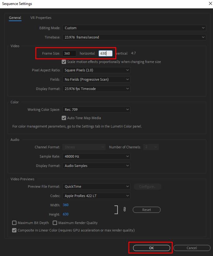
Task: Click the OK button
Action: coord(151,248)
